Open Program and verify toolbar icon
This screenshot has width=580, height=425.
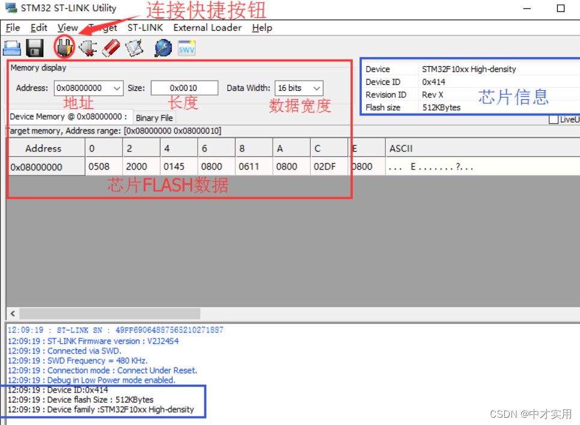pos(134,48)
